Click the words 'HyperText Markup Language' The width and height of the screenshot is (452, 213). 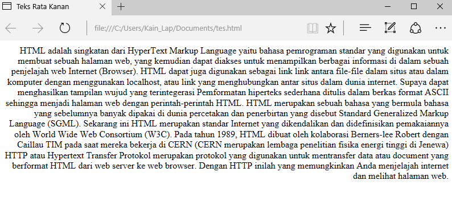coord(182,51)
